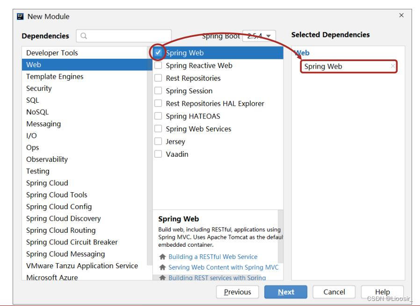Open Building REST services with Spring link
Viewport: 420px width, 306px height.
pos(217,278)
